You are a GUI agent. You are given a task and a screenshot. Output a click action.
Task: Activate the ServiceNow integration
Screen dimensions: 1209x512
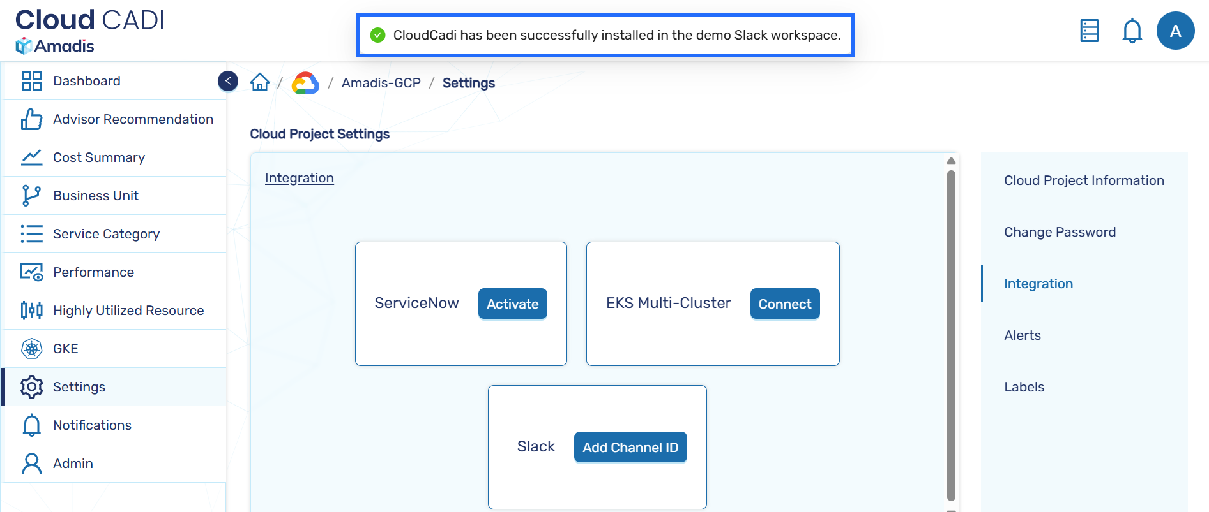512,304
